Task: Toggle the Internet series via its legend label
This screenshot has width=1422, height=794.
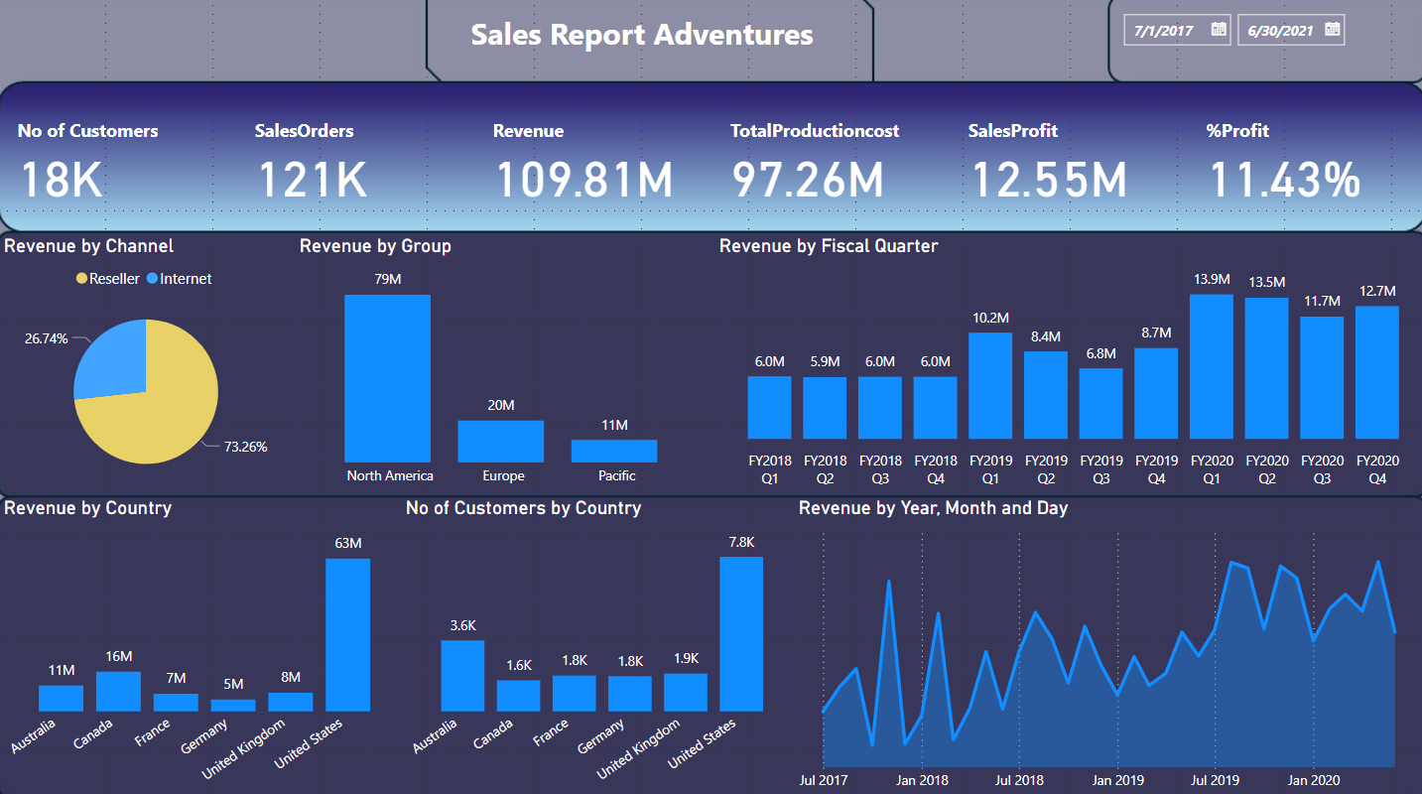Action: 187,279
